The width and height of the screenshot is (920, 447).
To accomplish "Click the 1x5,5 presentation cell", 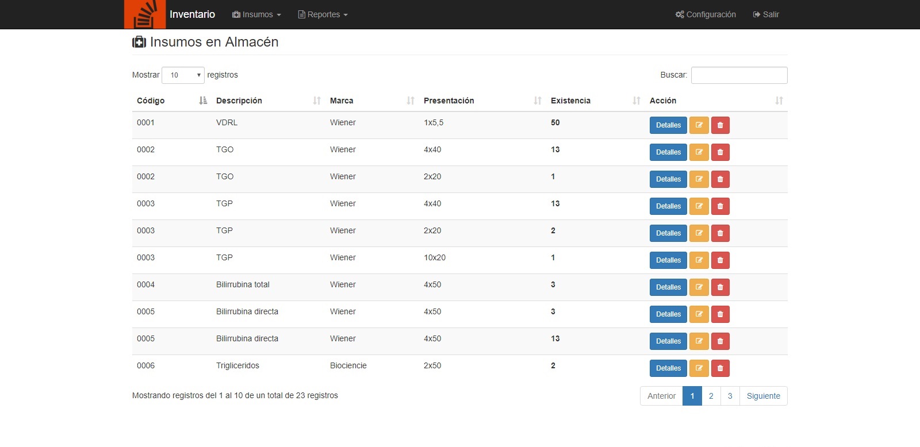I will click(x=434, y=122).
